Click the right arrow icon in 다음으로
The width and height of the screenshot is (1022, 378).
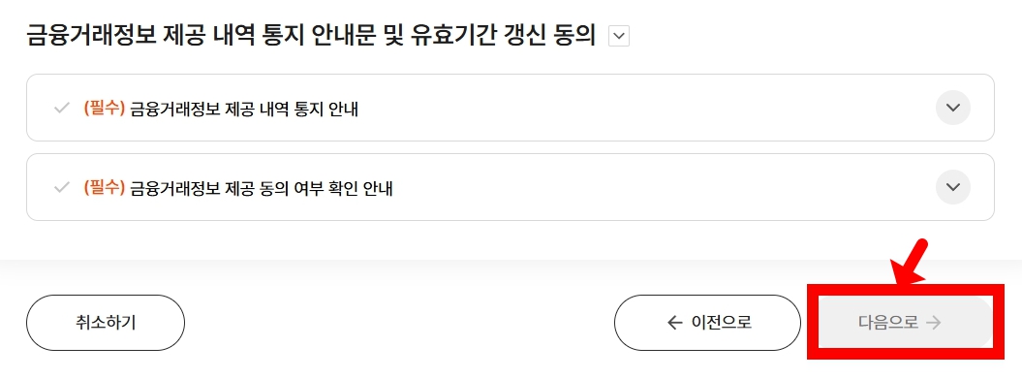coord(934,323)
